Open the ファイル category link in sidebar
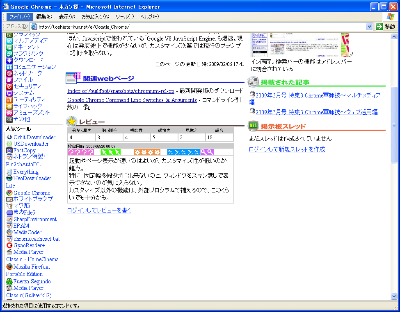This screenshot has height=312, width=400. [23, 80]
